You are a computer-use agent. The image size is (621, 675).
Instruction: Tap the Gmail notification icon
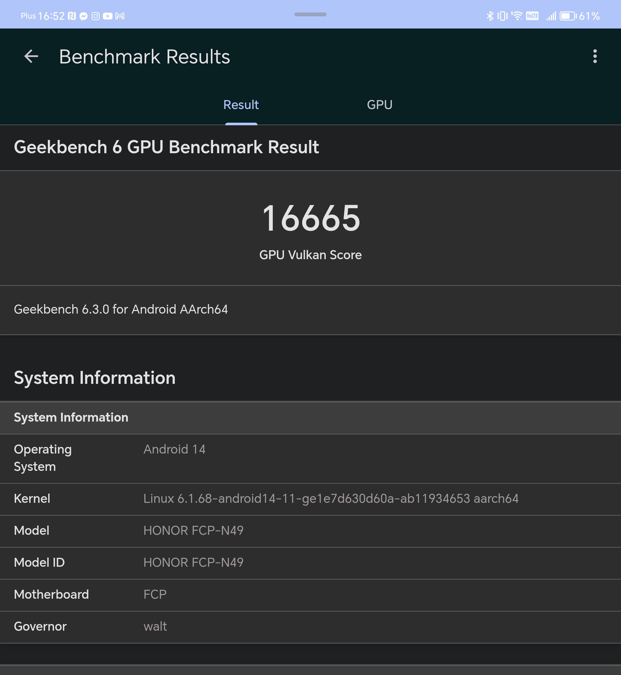(x=120, y=16)
